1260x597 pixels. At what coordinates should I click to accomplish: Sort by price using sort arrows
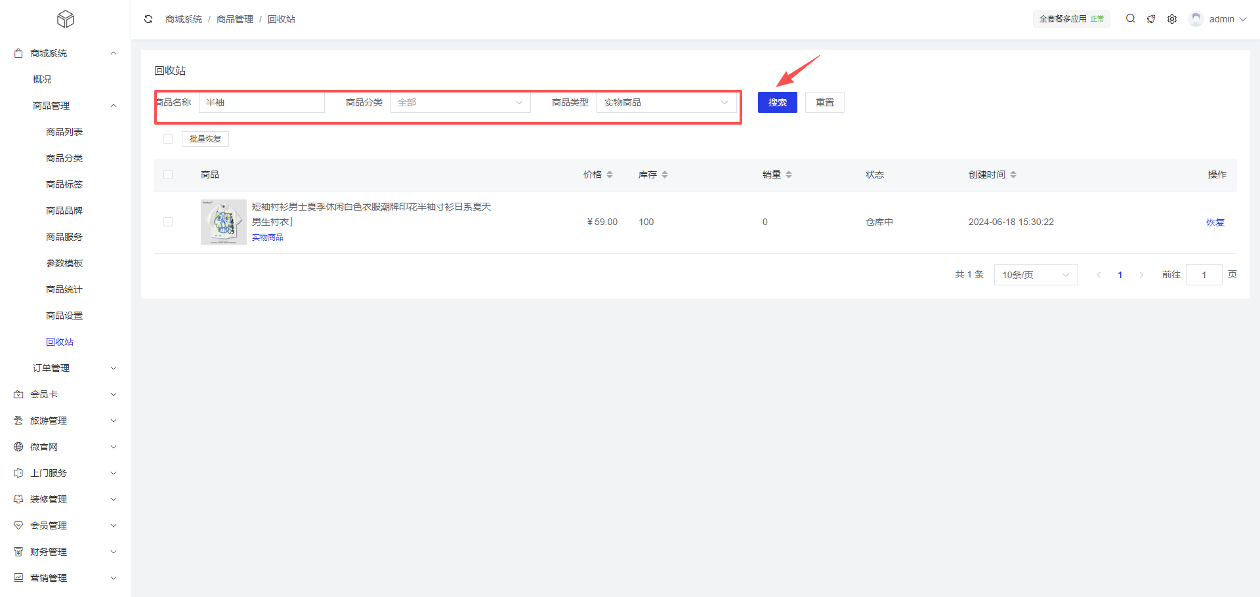(x=610, y=175)
